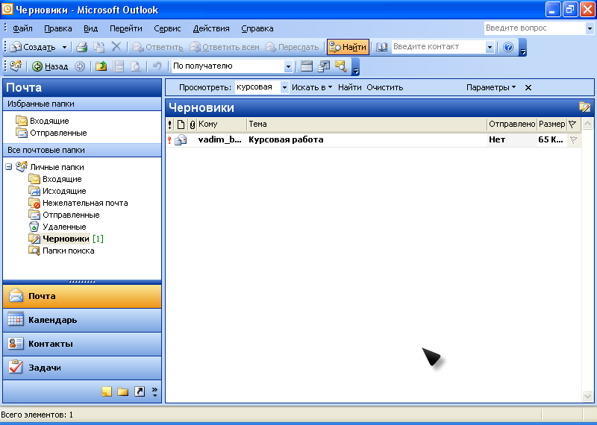Toggle the flag on Курсовая работа message
Screen dimensions: 597x425
[x=573, y=140]
